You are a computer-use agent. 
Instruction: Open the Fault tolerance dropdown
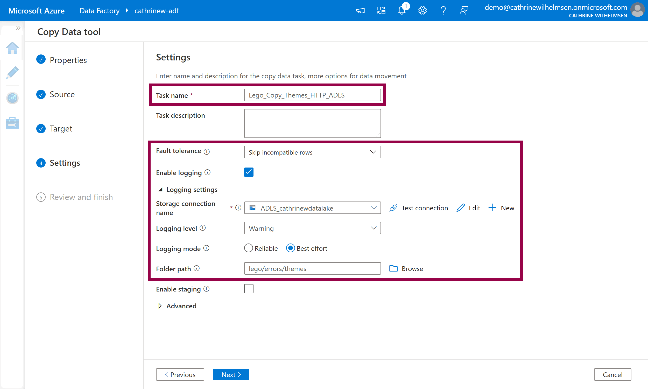click(312, 152)
